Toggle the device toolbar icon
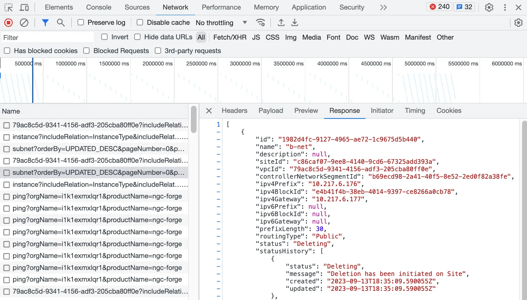Viewport: 527px width, 300px height. coord(24,7)
